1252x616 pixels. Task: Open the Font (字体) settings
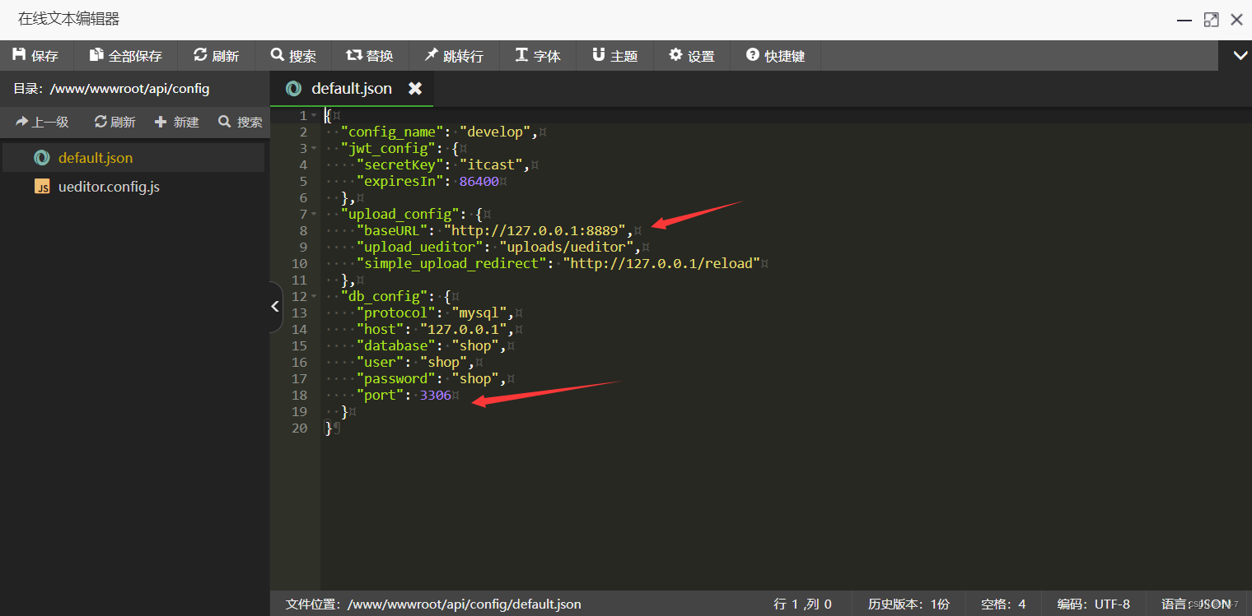(x=538, y=56)
